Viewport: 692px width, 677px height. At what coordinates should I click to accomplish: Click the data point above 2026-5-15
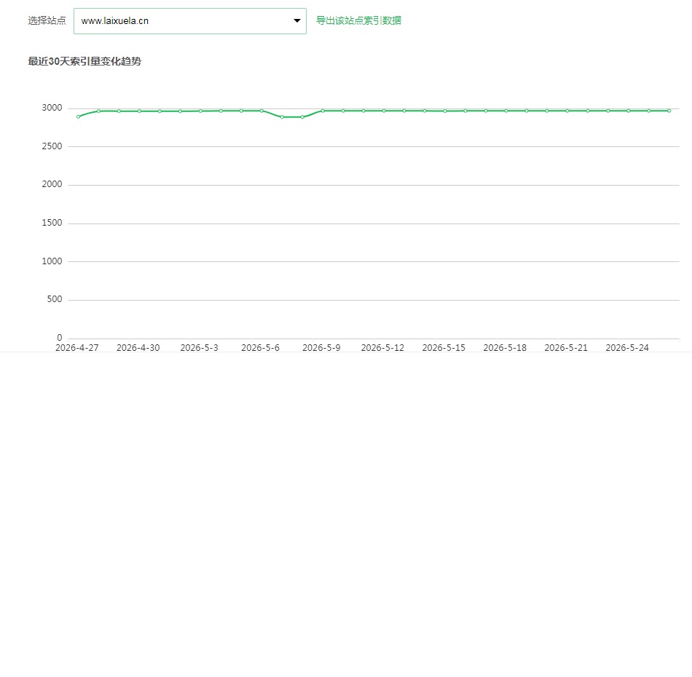coord(445,111)
